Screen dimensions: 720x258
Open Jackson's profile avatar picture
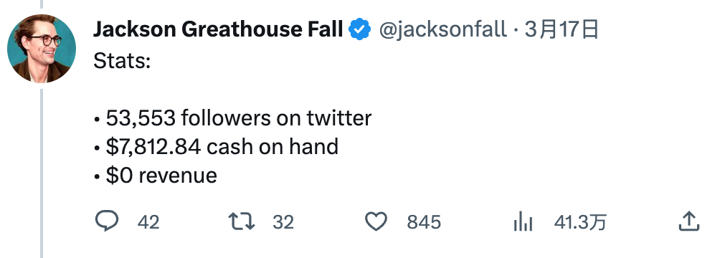tap(42, 48)
